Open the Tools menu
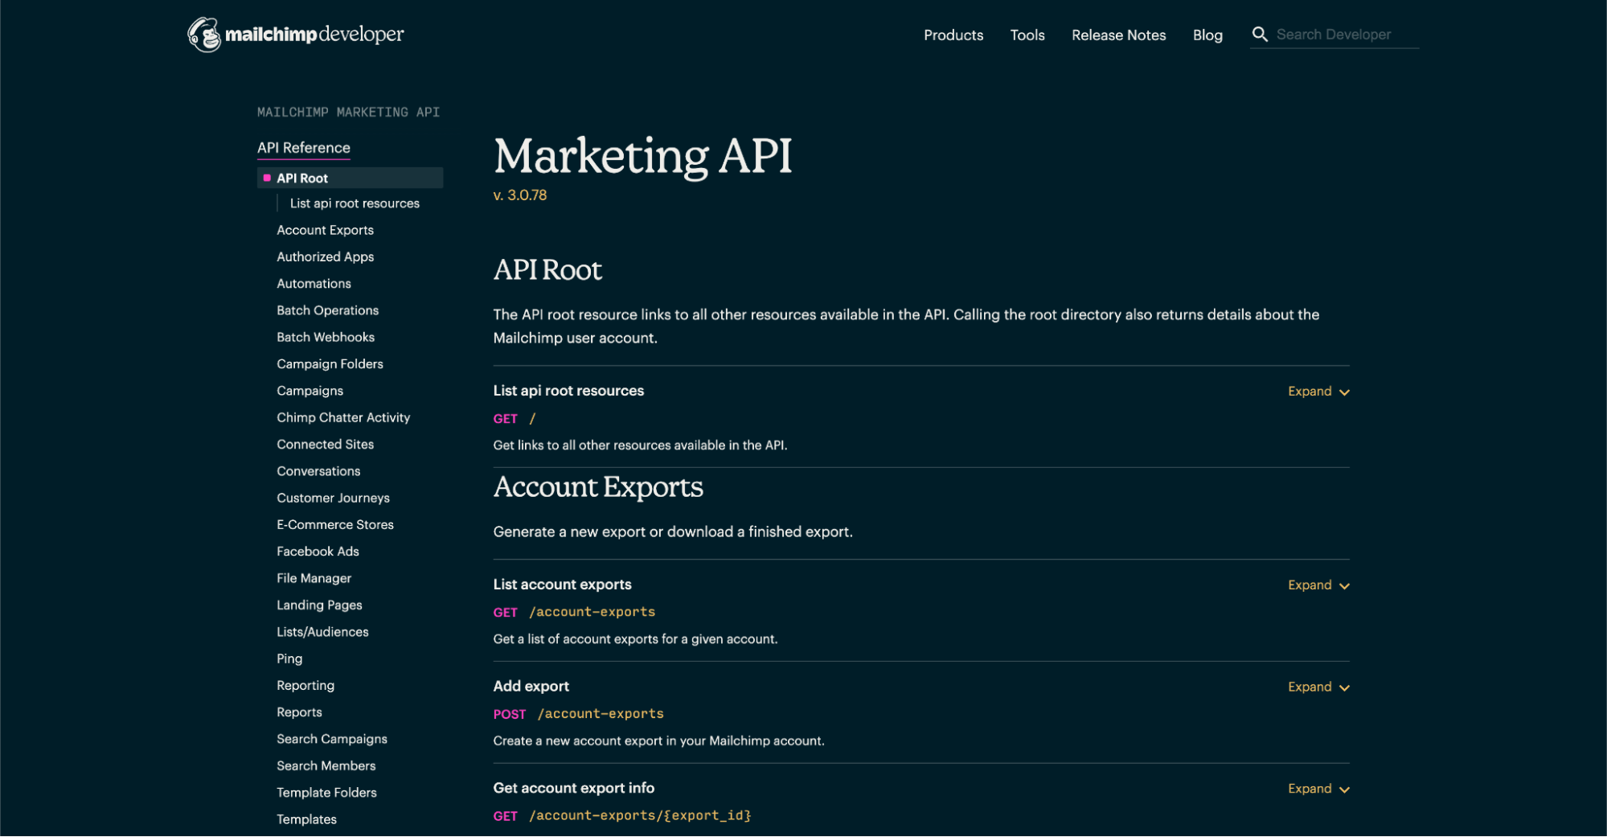This screenshot has width=1607, height=837. pos(1027,35)
